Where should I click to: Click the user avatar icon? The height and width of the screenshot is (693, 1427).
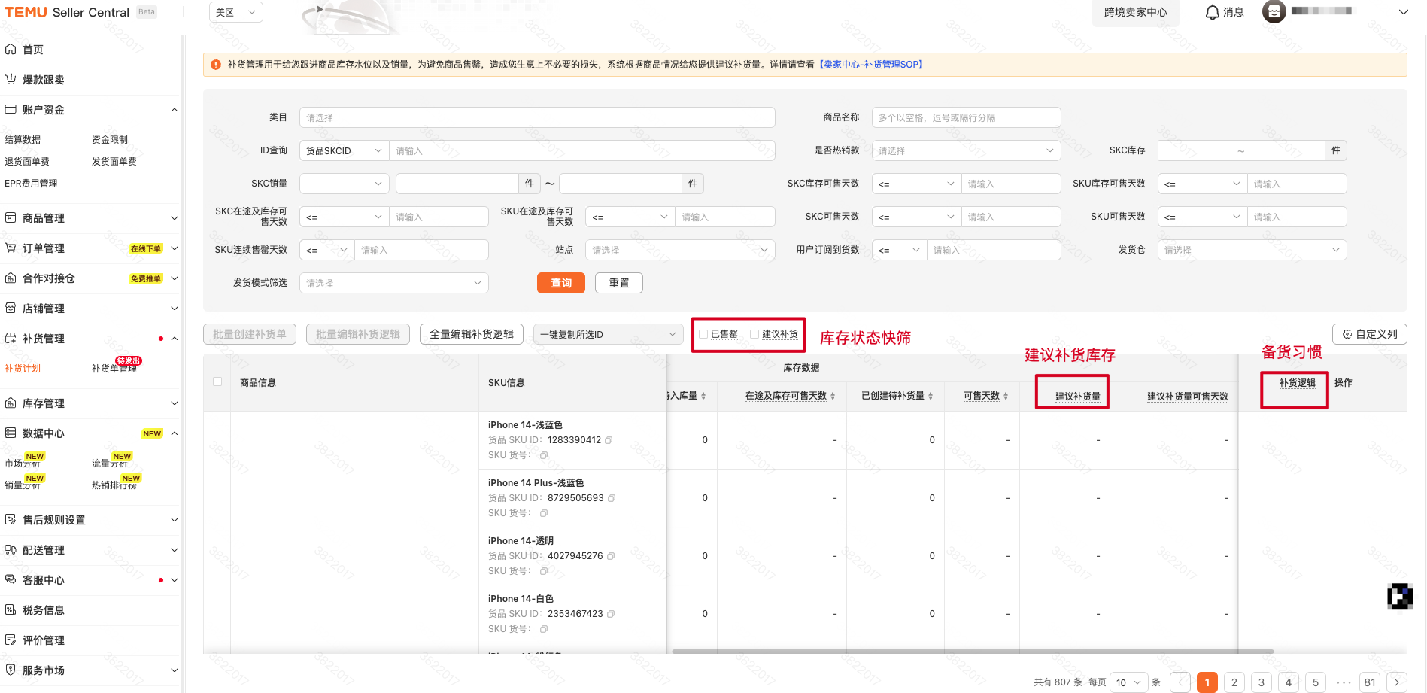point(1274,12)
